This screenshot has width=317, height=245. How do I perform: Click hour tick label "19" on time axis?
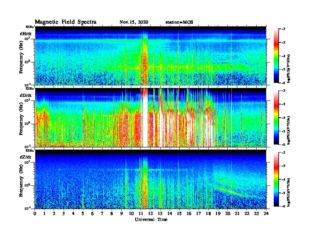[x=218, y=213]
